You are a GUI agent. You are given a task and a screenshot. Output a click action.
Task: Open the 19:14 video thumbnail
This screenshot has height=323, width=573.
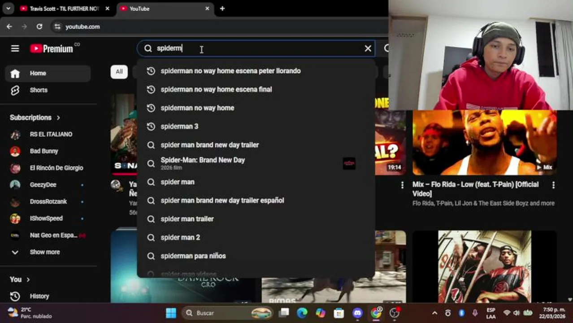click(390, 143)
